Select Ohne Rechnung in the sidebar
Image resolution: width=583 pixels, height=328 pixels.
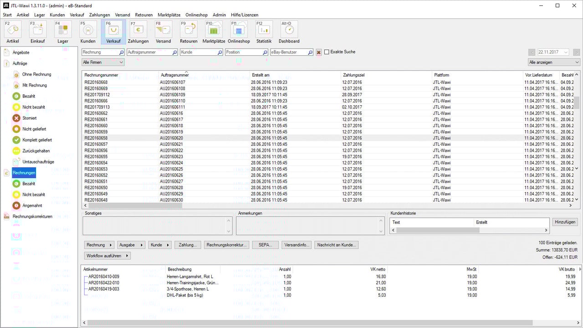36,74
